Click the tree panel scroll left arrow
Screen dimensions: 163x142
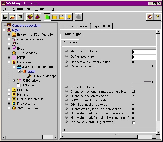4,137
